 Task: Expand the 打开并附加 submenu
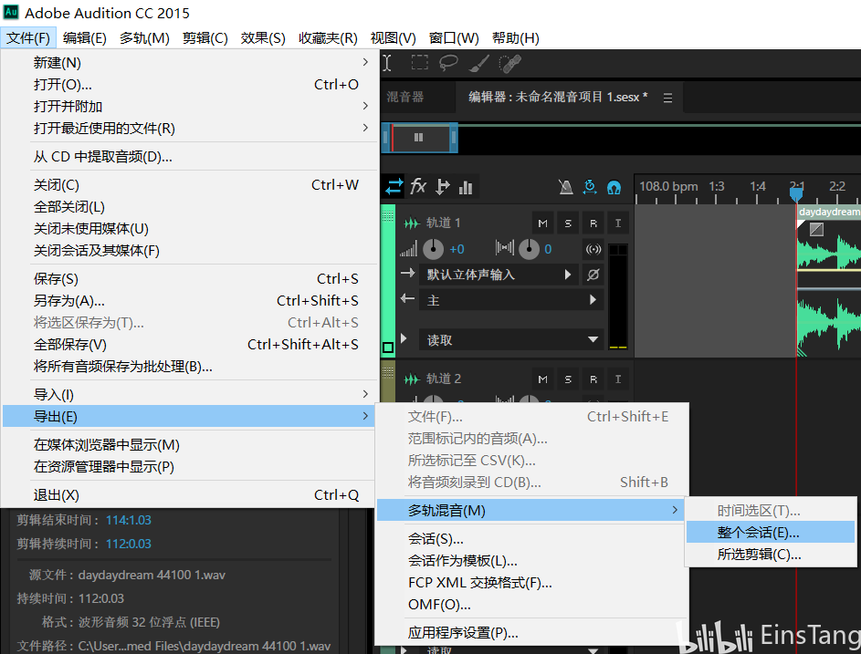click(189, 106)
